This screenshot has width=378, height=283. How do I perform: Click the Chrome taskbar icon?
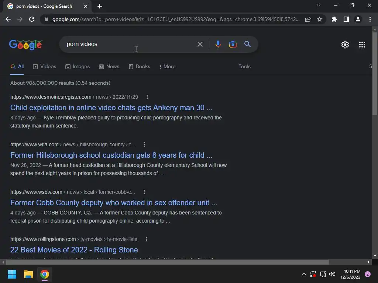point(45,274)
